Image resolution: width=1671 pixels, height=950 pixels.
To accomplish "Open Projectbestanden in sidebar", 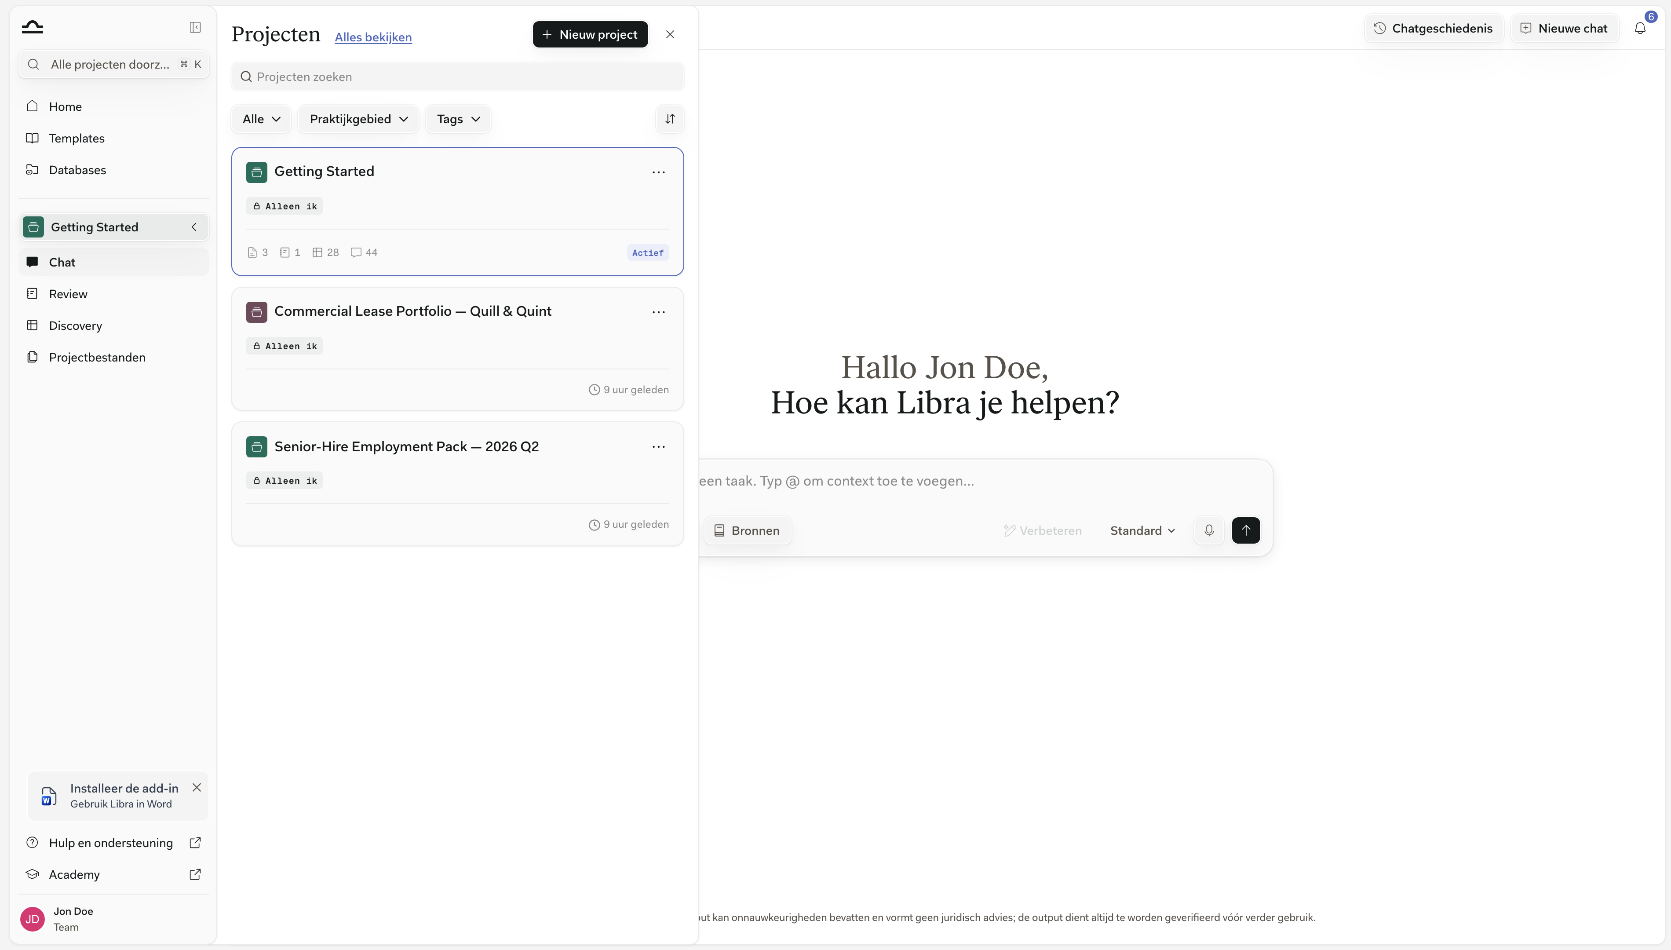I will click(113, 357).
